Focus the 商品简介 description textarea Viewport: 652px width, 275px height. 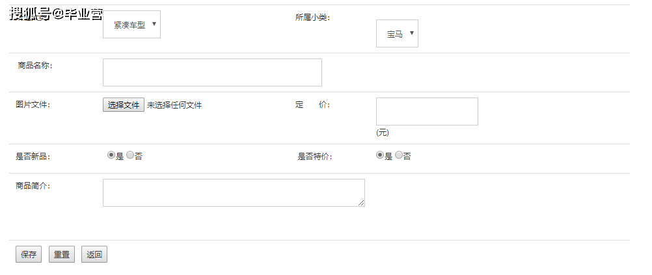[234, 192]
